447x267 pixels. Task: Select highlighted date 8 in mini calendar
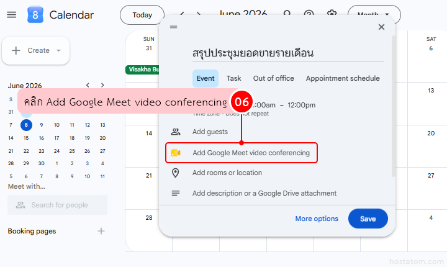tap(26, 125)
